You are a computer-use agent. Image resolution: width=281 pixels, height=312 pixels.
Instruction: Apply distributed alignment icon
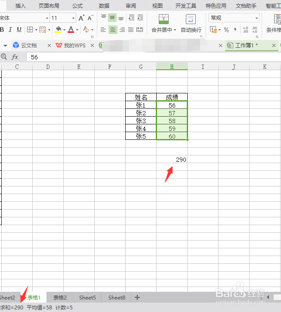(139, 30)
